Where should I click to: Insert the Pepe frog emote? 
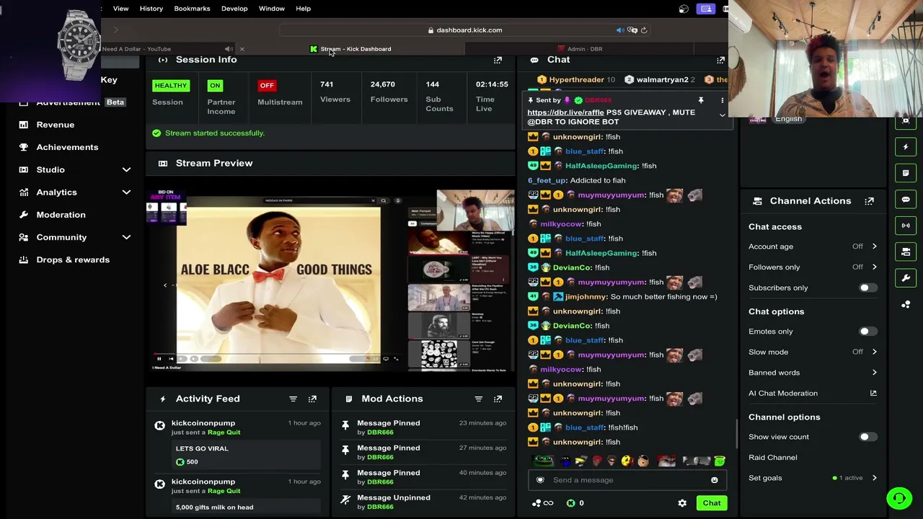click(543, 461)
